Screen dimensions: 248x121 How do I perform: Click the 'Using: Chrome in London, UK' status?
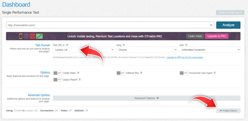click(x=22, y=110)
